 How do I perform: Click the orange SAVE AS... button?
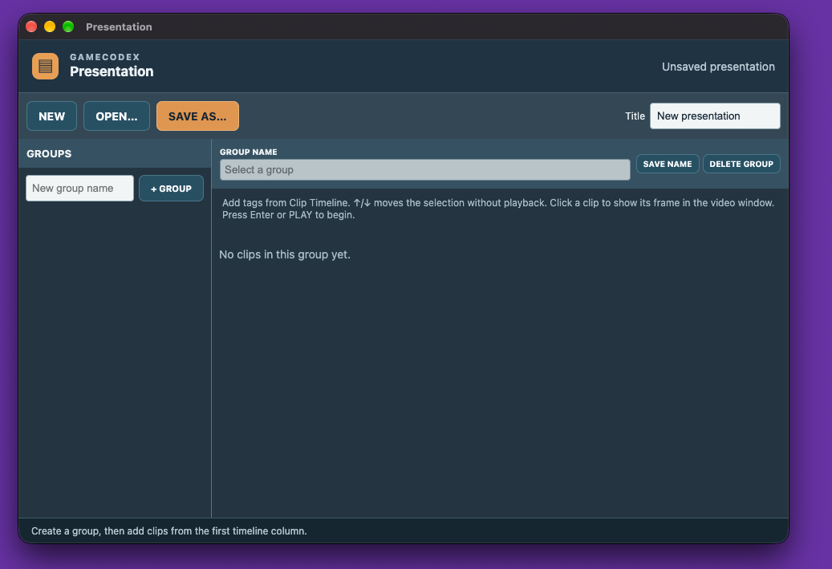coord(197,116)
